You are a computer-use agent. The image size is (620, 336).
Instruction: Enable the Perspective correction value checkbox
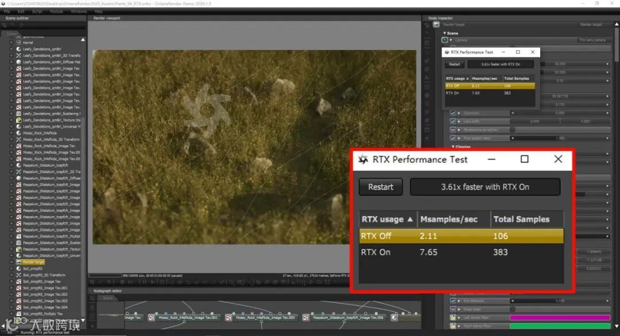(513, 130)
